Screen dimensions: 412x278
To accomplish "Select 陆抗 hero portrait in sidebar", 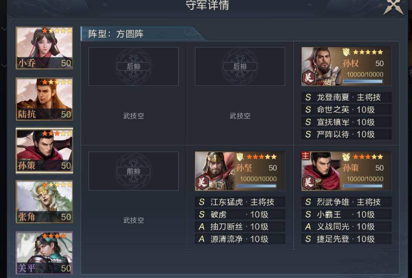I will [44, 99].
